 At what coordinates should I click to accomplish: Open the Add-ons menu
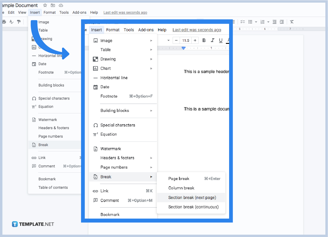[x=146, y=30]
